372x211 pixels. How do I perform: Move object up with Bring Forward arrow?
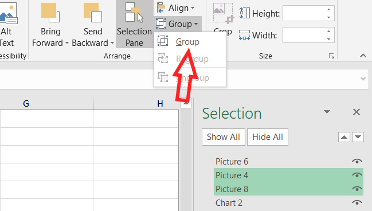coord(344,137)
